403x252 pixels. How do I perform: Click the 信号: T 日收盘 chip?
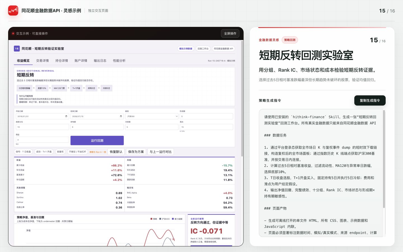(23, 152)
